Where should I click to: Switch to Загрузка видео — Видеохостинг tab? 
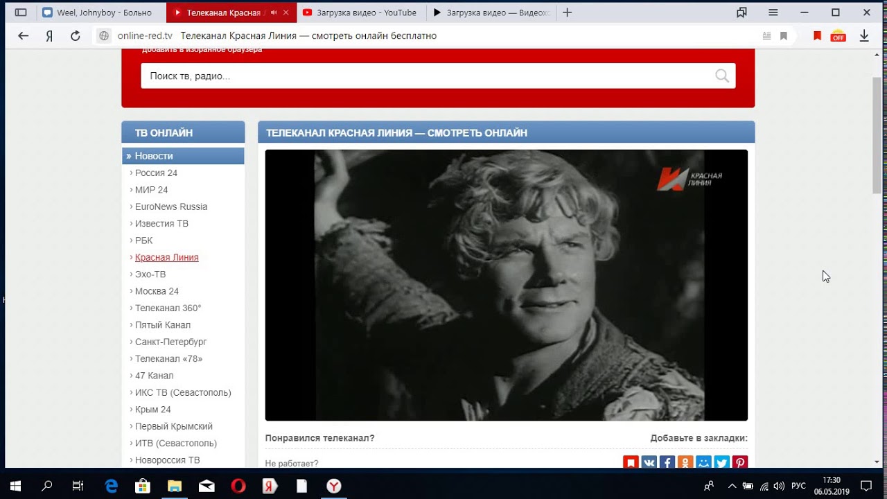coord(491,12)
